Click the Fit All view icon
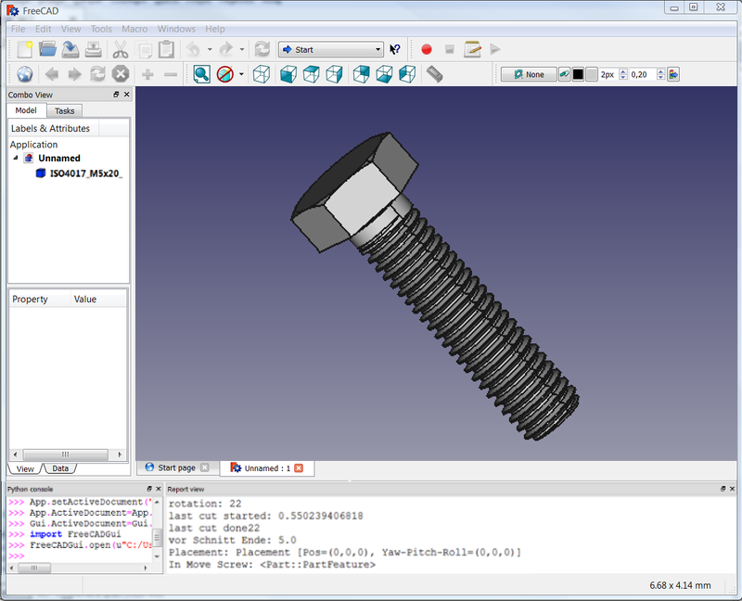 (x=202, y=74)
